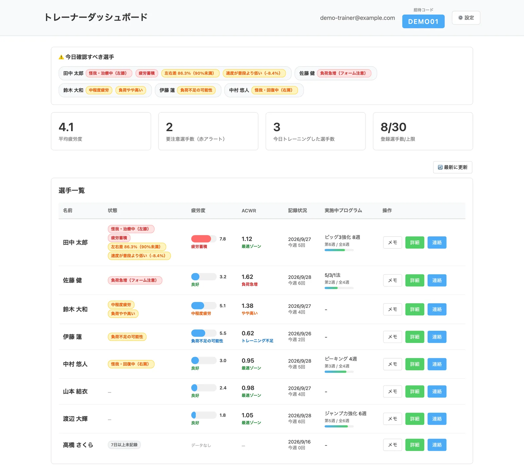This screenshot has width=524, height=475.
Task: Click the 負荷急増（フォーム注意） tag in 佐藤 健's row
Action: point(135,280)
